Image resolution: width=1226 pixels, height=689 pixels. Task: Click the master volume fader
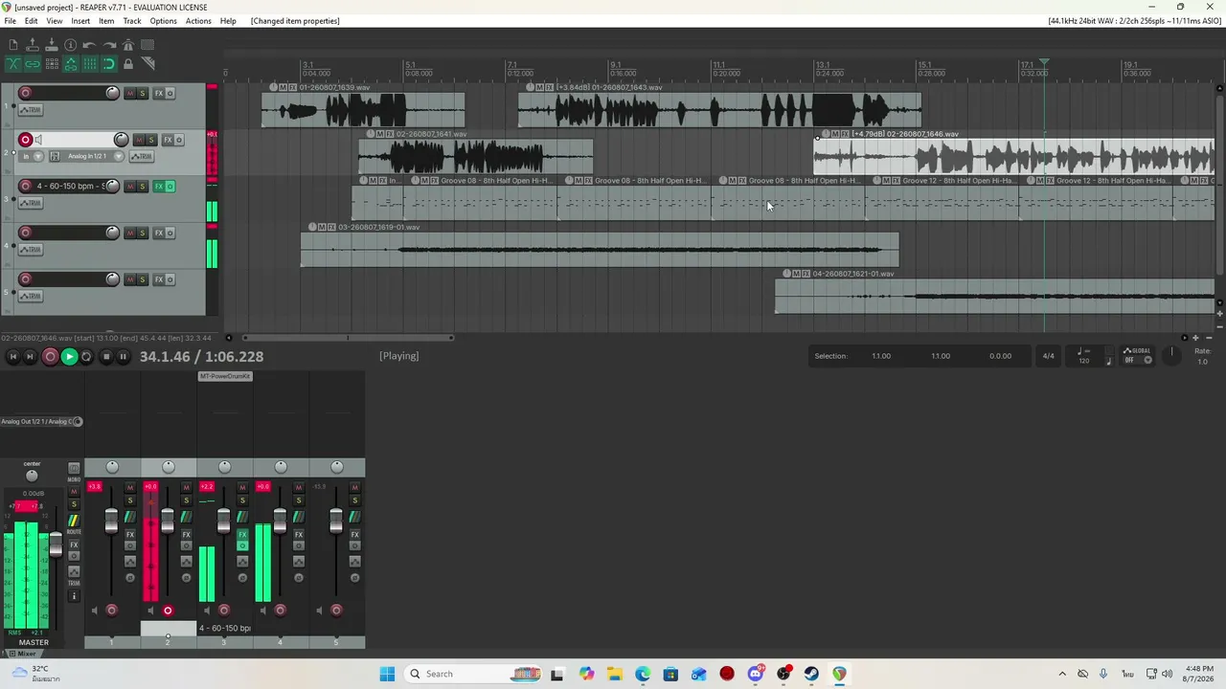(56, 545)
